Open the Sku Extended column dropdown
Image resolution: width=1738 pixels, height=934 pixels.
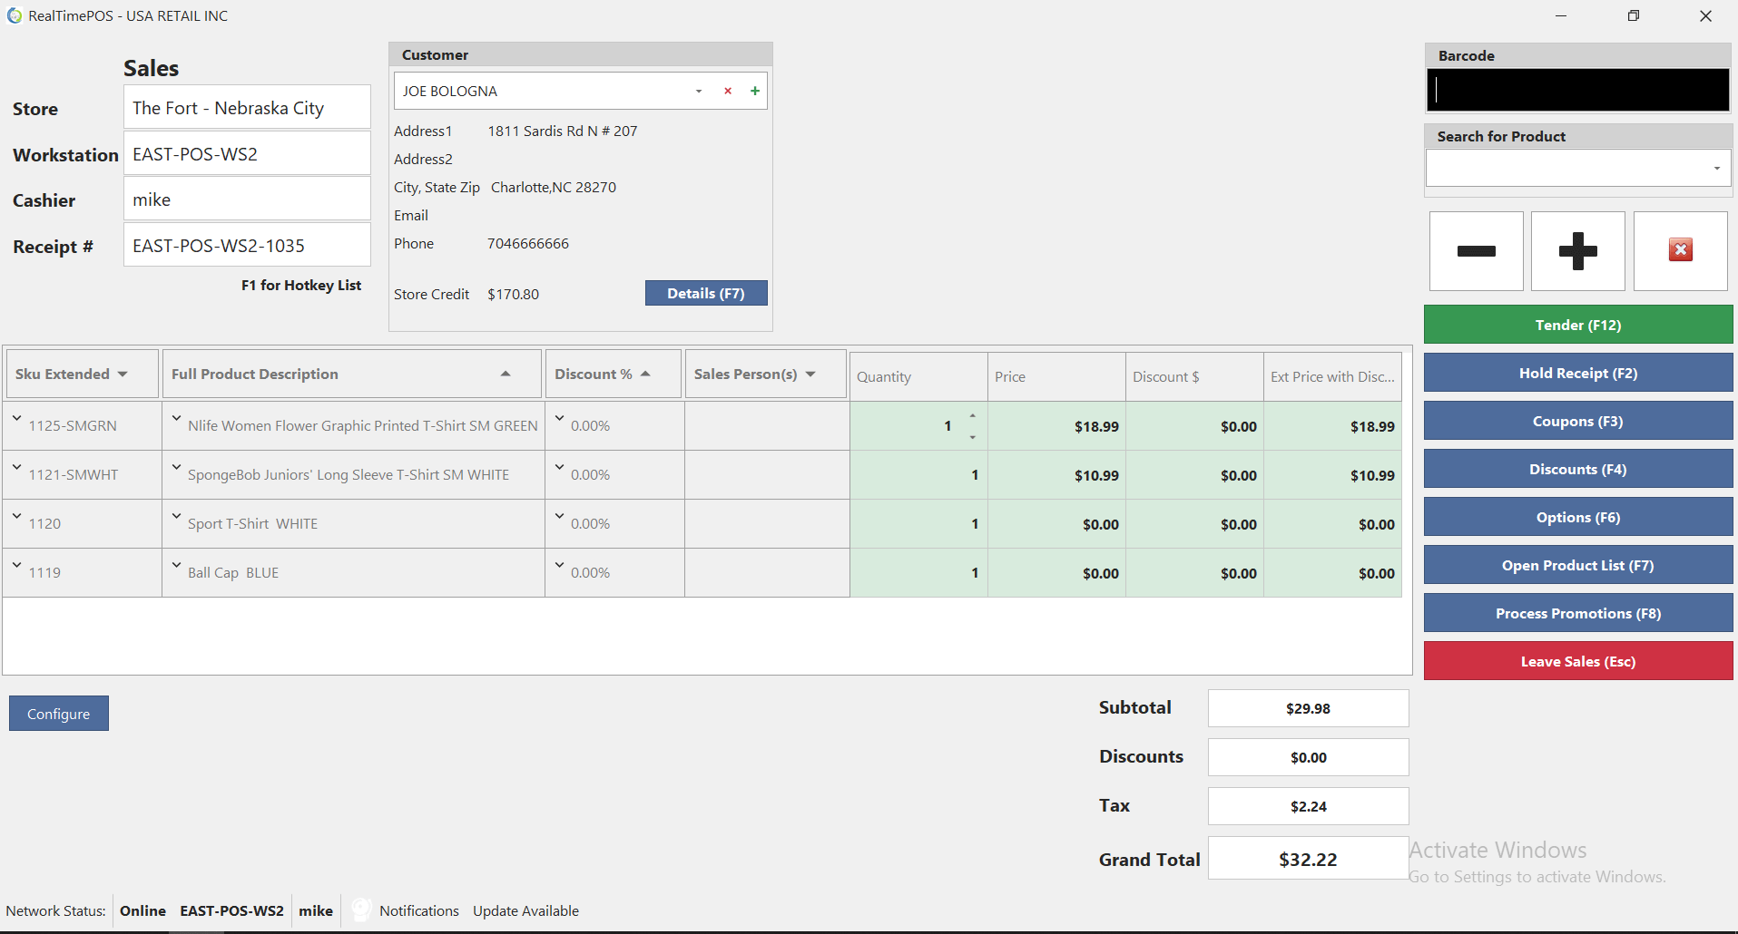pyautogui.click(x=123, y=374)
